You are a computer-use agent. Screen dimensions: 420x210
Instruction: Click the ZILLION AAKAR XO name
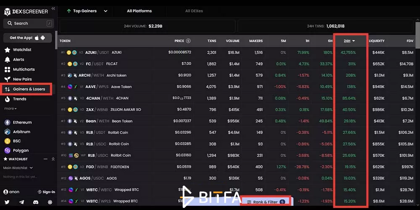[x=126, y=110]
